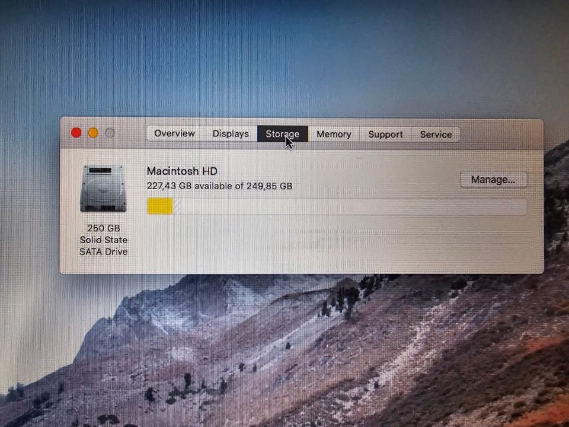Click the "227,43 GB available of 249,85 GB" text

[219, 186]
